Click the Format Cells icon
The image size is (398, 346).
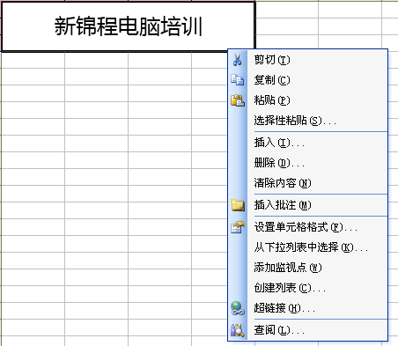(x=238, y=227)
